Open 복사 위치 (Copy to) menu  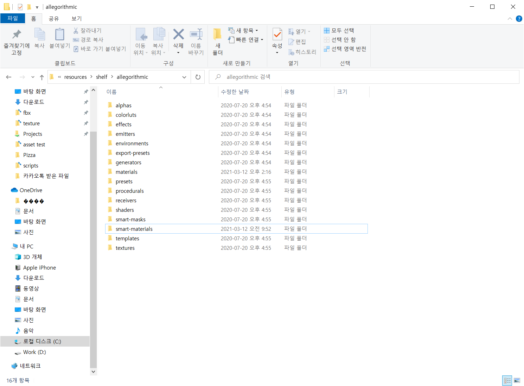coord(158,42)
